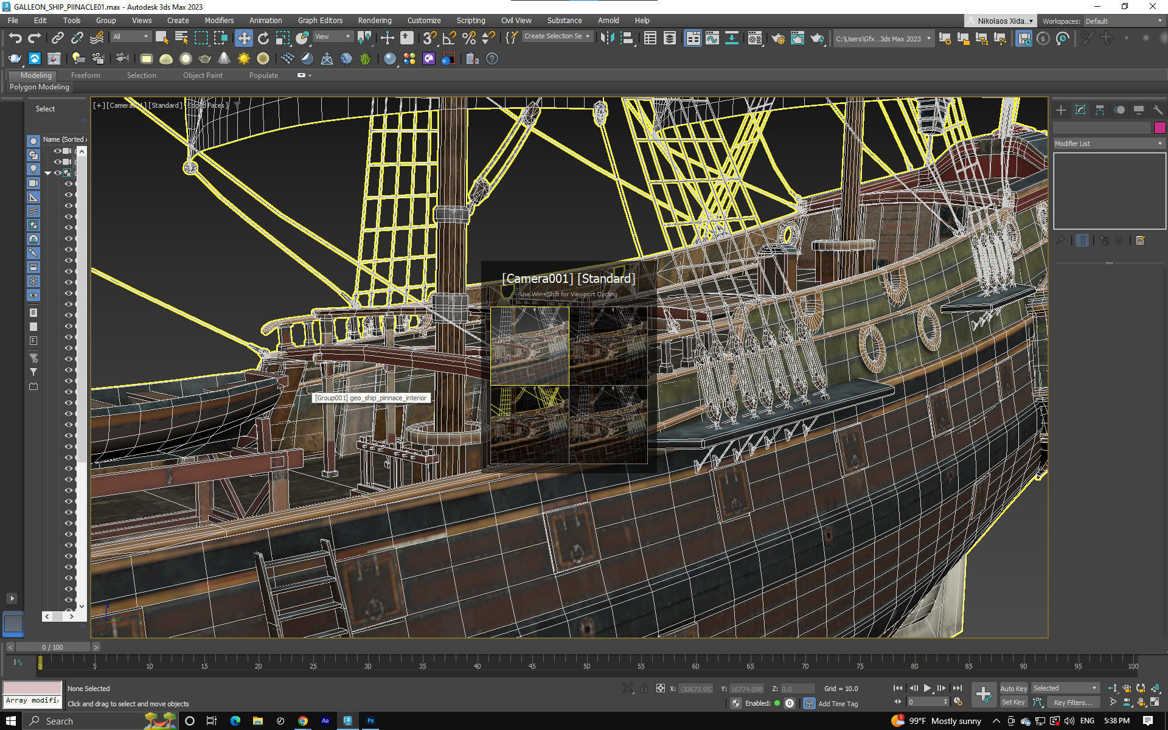Toggle visibility eye of first scene explorer row
The width and height of the screenshot is (1168, 730).
click(58, 151)
